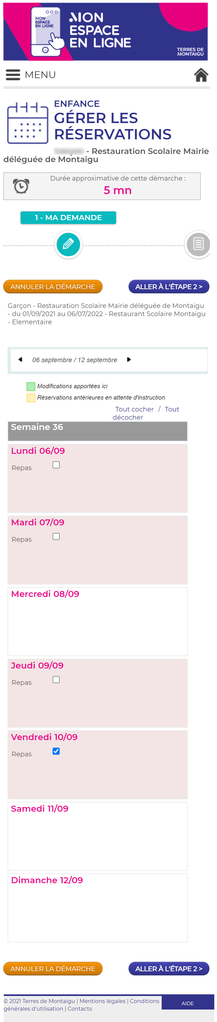Click the green modifications legend swatch
This screenshot has width=217, height=1022.
click(x=31, y=386)
